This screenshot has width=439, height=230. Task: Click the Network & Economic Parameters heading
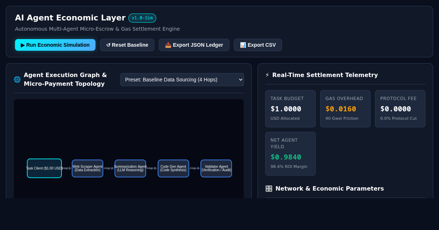tap(330, 188)
